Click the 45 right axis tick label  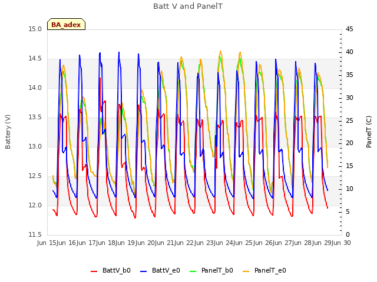coord(349,29)
